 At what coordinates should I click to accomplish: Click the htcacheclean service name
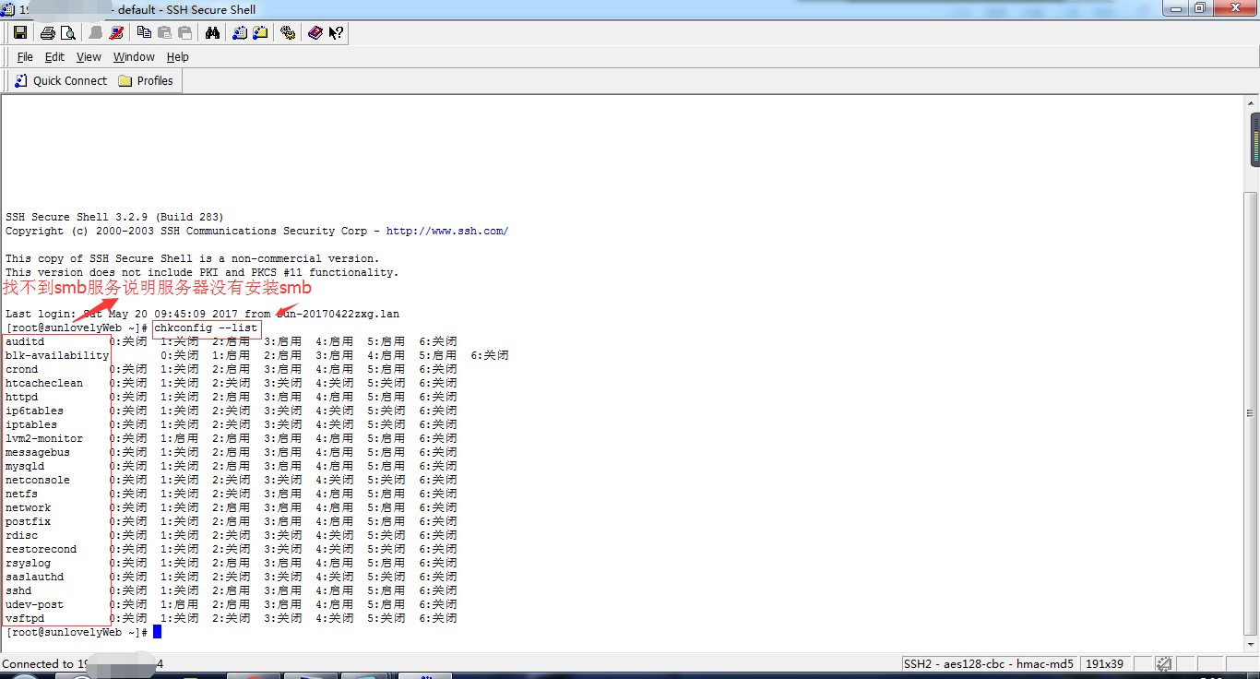(44, 383)
